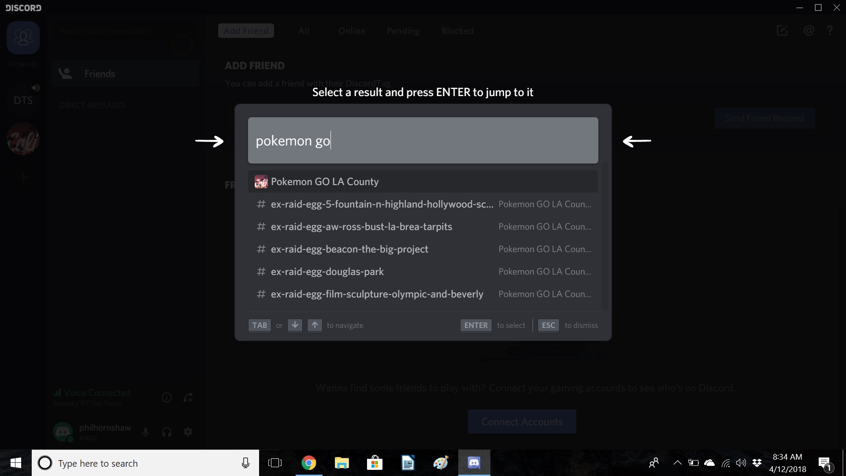Select the Pending tab for friend requests
Viewport: 846px width, 476px height.
403,31
